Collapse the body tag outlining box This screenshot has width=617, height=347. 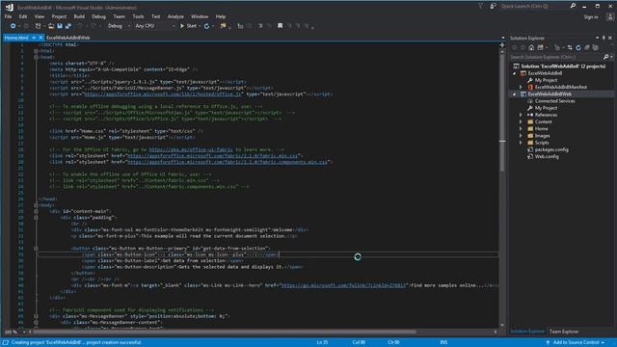coord(36,205)
